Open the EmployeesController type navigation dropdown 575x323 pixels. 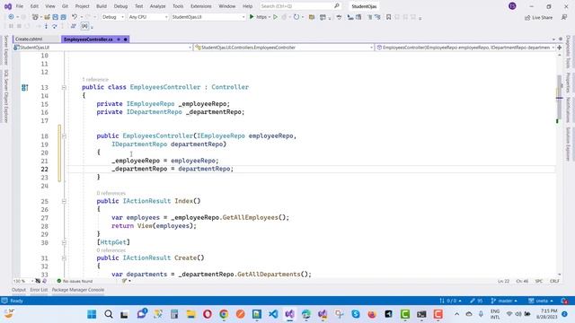point(284,48)
